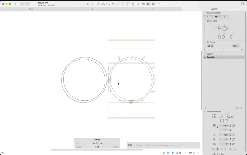
Task: Collapse the Fit Curve section
Action: 205,42
